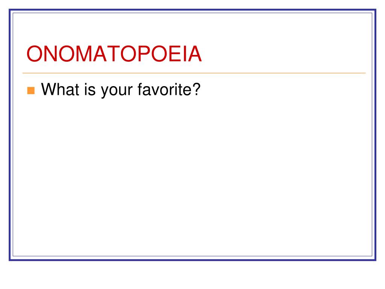This screenshot has width=385, height=289.
Task: Click the final letter A of the title
Action: tap(194, 54)
